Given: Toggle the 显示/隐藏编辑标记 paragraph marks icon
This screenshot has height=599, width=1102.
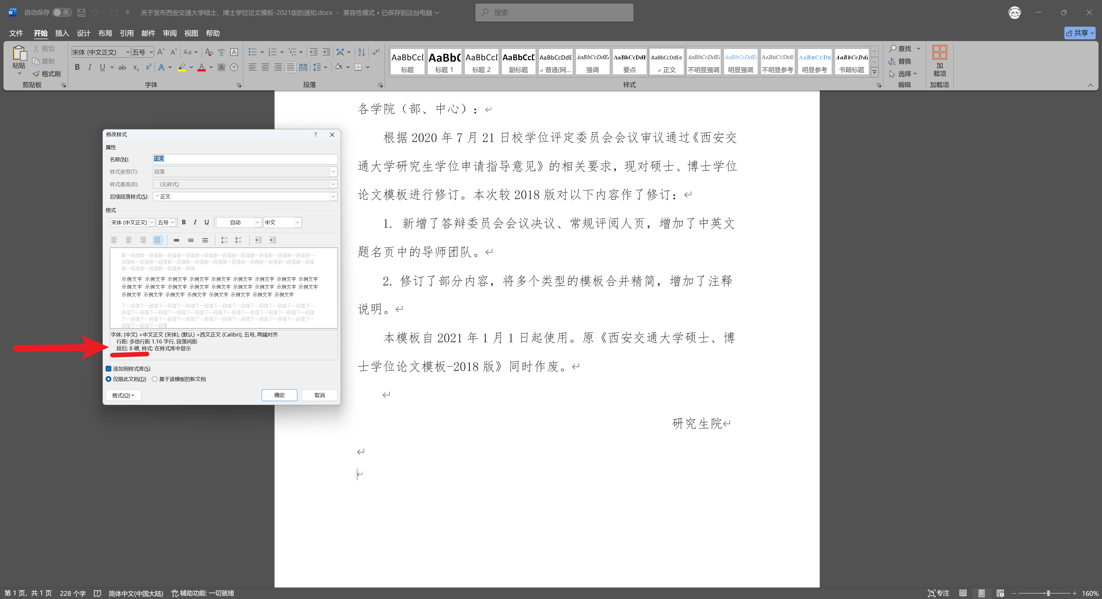Looking at the screenshot, I should coord(376,52).
